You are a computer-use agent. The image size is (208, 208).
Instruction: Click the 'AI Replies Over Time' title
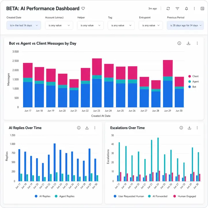(x=25, y=128)
